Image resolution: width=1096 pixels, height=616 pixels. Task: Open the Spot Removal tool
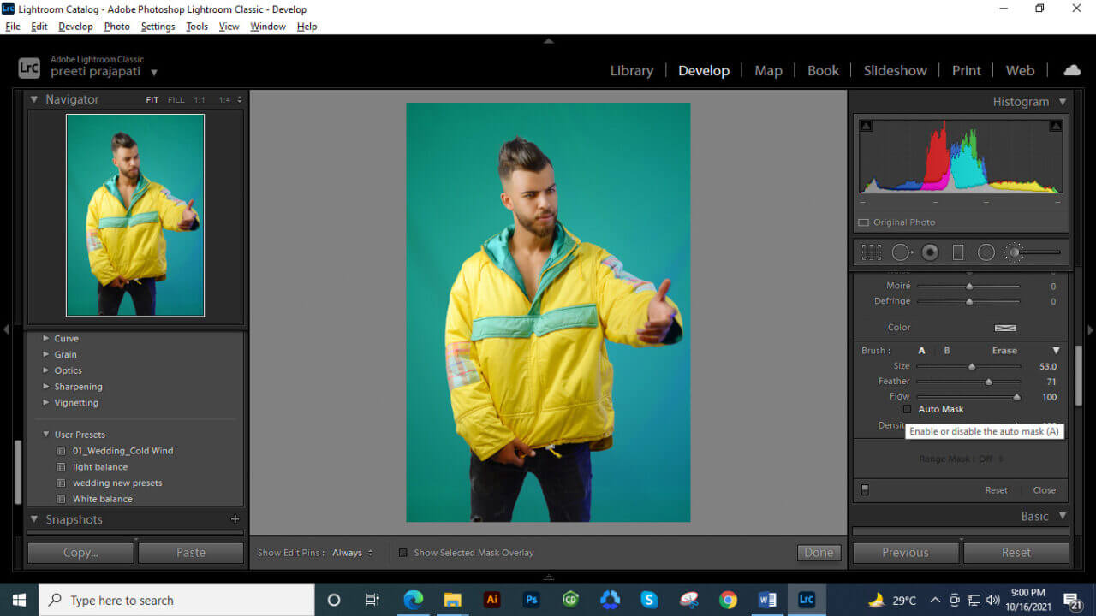tap(900, 252)
